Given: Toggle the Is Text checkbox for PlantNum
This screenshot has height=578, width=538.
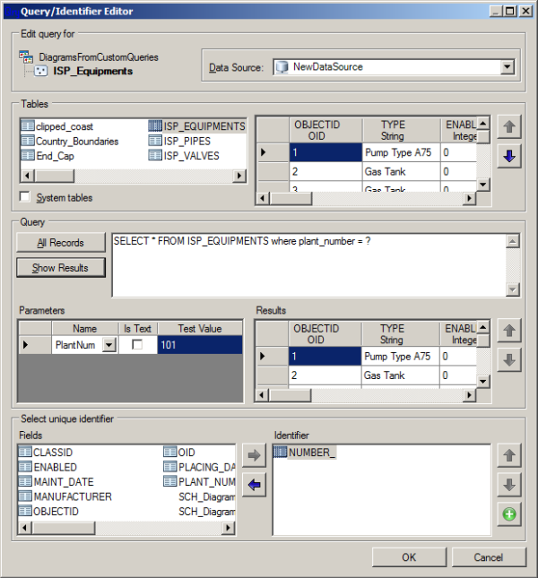Looking at the screenshot, I should [137, 345].
